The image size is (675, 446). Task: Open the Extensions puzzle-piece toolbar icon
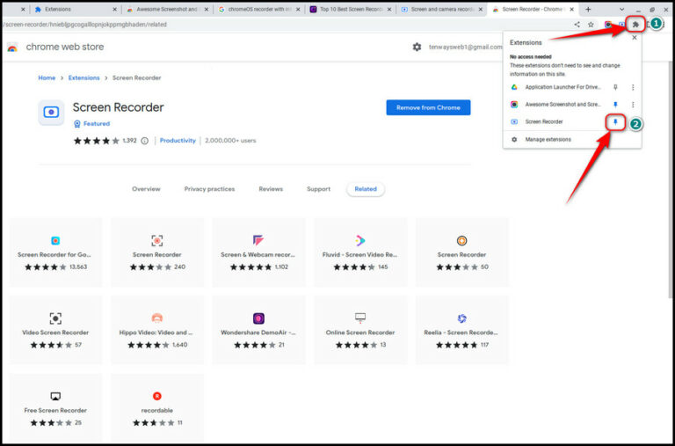point(635,25)
